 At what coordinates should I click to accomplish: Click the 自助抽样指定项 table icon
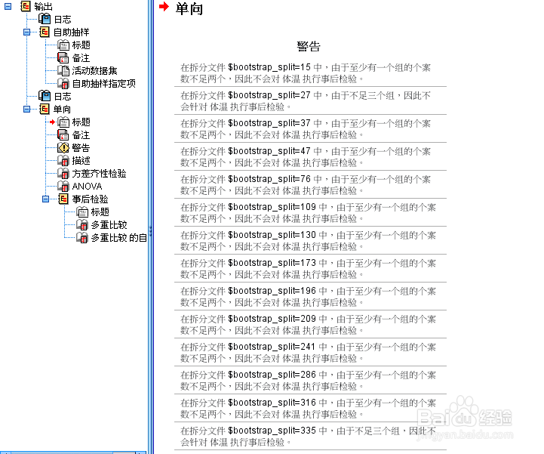(x=63, y=83)
